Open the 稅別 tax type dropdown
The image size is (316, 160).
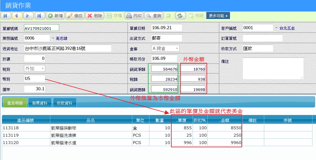34,68
